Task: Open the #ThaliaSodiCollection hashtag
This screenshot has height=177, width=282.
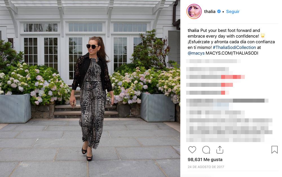Action: pyautogui.click(x=234, y=47)
